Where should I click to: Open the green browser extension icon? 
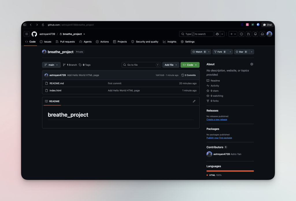(x=253, y=25)
